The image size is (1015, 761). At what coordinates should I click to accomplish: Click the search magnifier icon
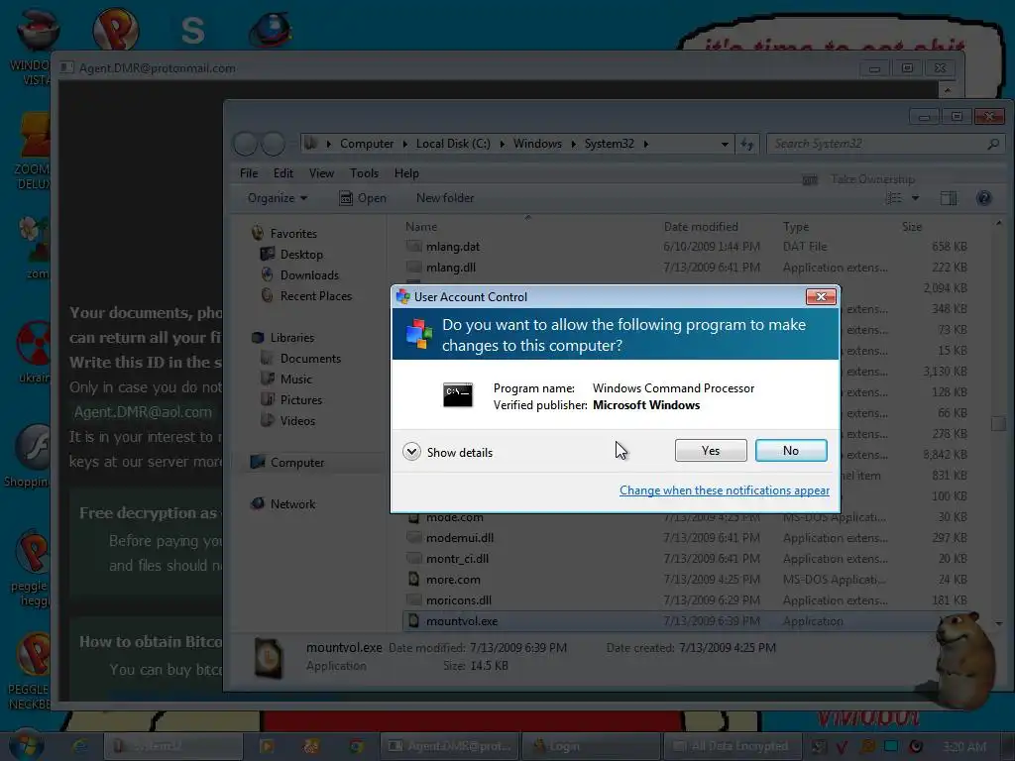(x=993, y=144)
